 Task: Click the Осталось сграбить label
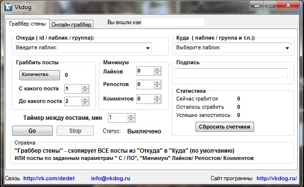200,107
